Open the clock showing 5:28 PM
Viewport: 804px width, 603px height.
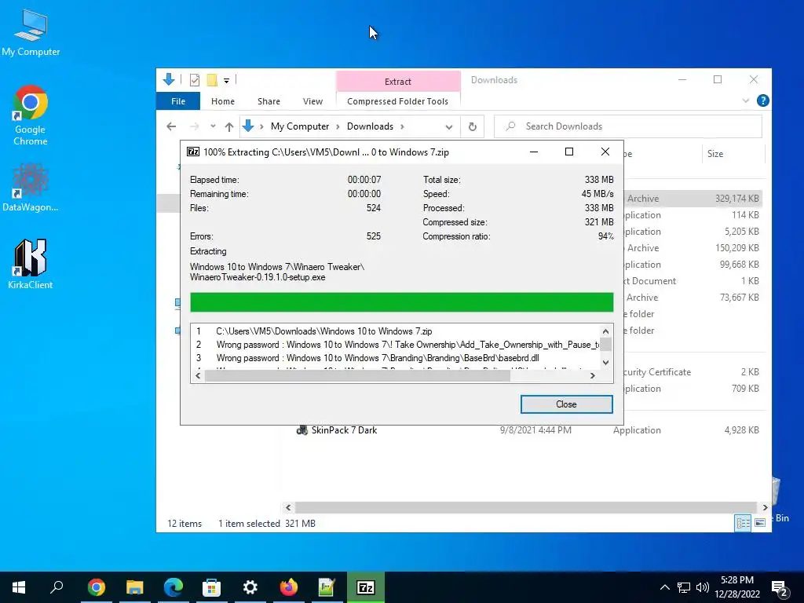pyautogui.click(x=737, y=587)
